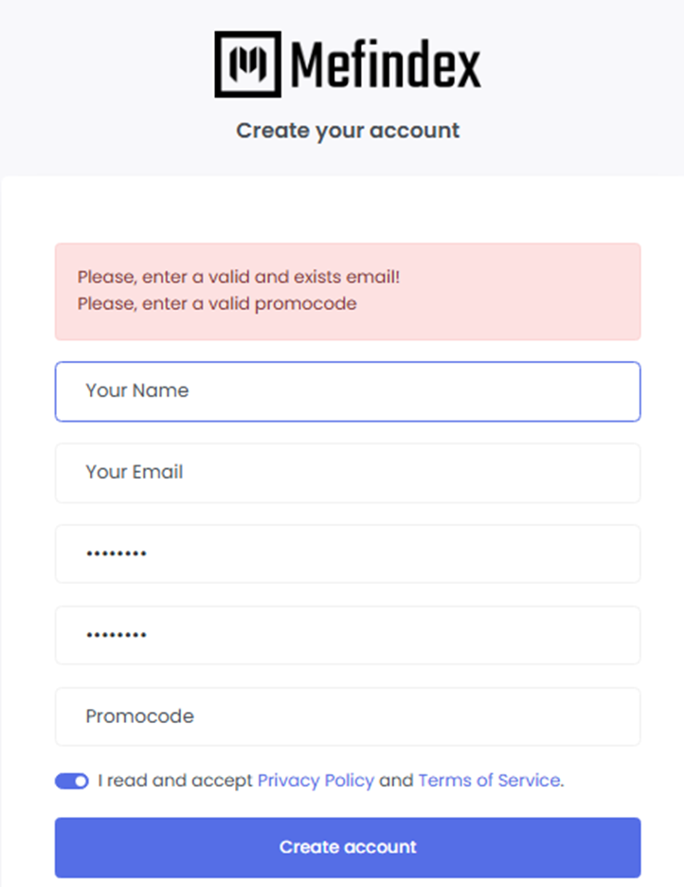Click the gray header background beside logo
The width and height of the screenshot is (684, 887).
pyautogui.click(x=583, y=65)
